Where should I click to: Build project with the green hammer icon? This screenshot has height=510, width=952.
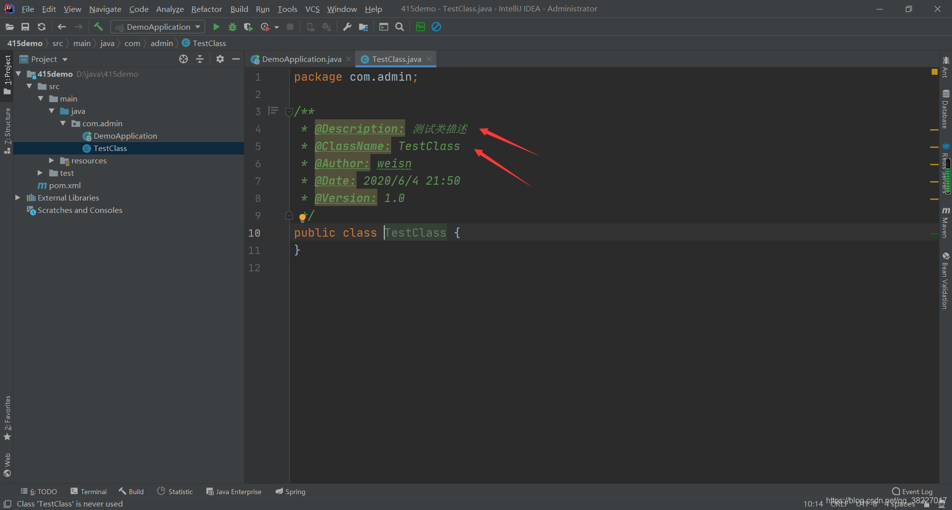pyautogui.click(x=98, y=27)
